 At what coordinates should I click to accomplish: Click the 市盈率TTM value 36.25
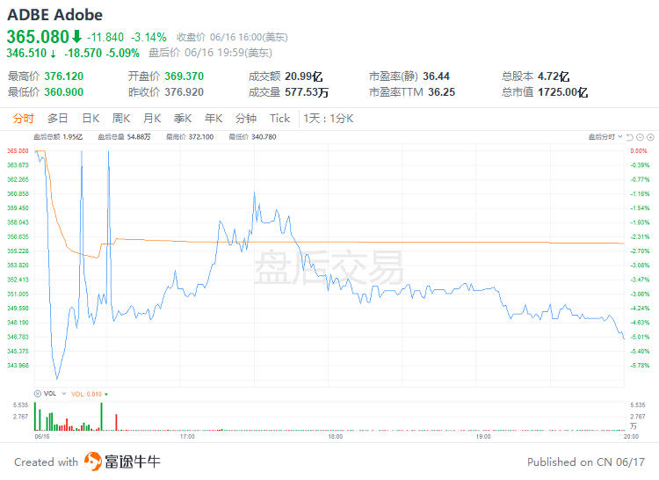(442, 91)
